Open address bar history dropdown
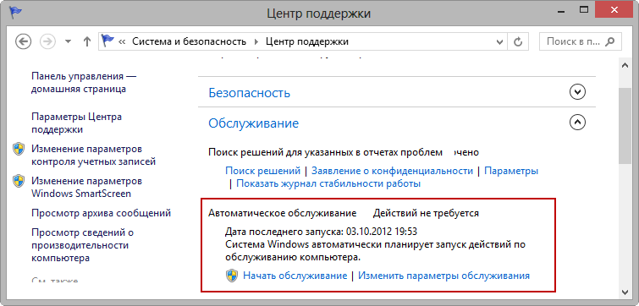 tap(499, 41)
